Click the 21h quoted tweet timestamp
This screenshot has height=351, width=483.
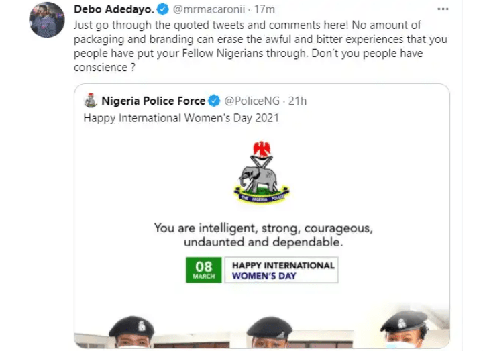[297, 101]
